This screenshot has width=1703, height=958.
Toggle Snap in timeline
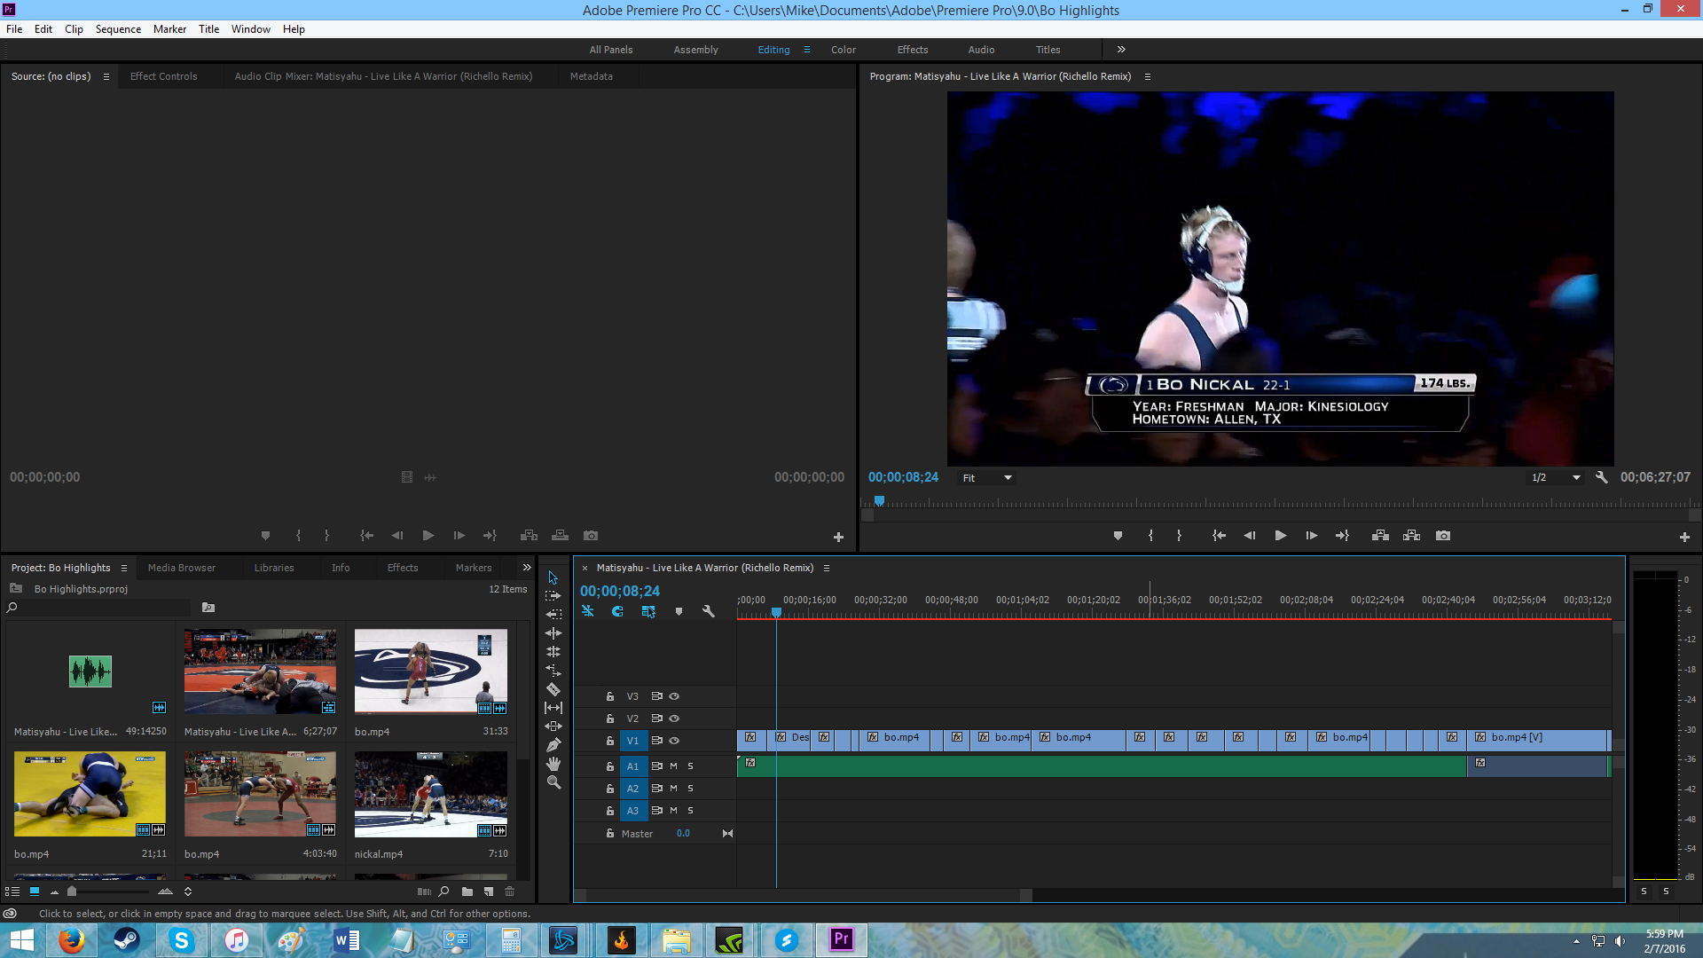click(x=617, y=611)
